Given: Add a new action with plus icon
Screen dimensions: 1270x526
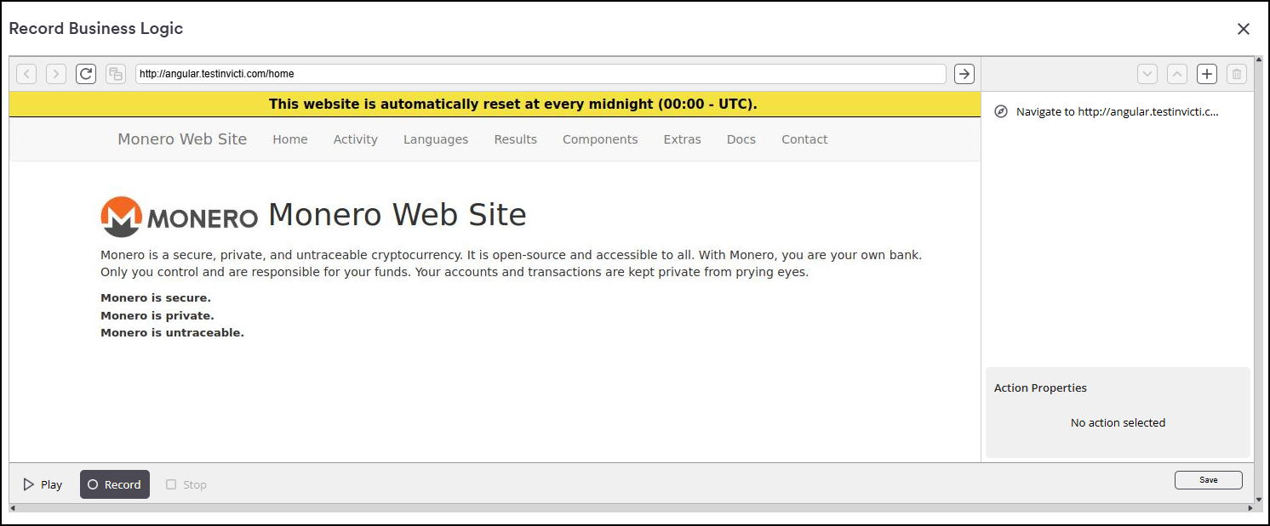Looking at the screenshot, I should (1207, 74).
